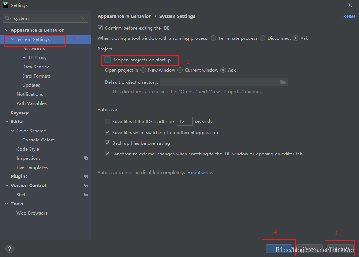
Task: Click the folder browse icon for default directory
Action: coord(283,82)
